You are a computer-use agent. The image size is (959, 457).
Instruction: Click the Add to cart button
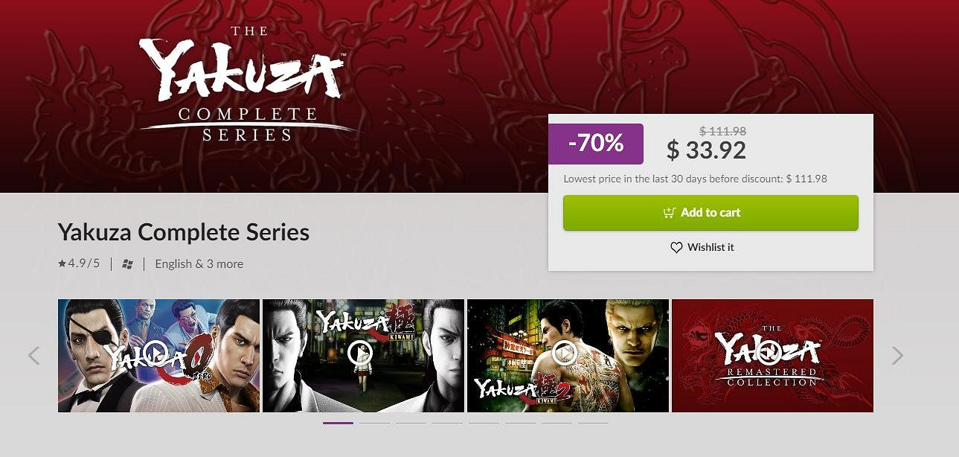pyautogui.click(x=711, y=213)
